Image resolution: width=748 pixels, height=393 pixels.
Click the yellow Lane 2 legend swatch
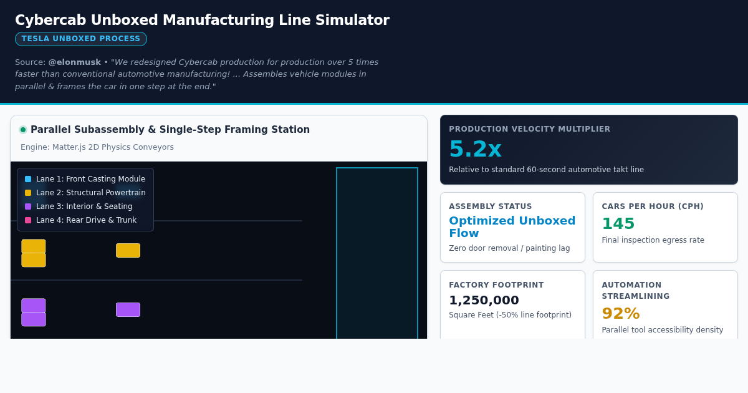pos(28,193)
